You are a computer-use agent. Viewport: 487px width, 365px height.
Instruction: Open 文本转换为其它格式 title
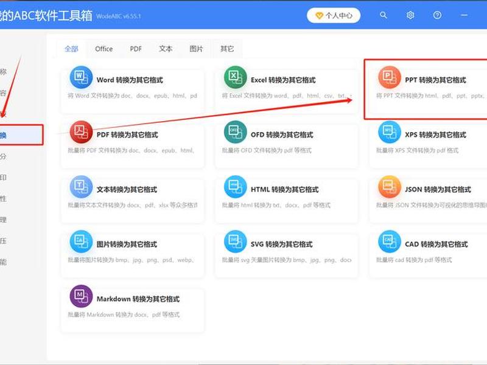[127, 190]
